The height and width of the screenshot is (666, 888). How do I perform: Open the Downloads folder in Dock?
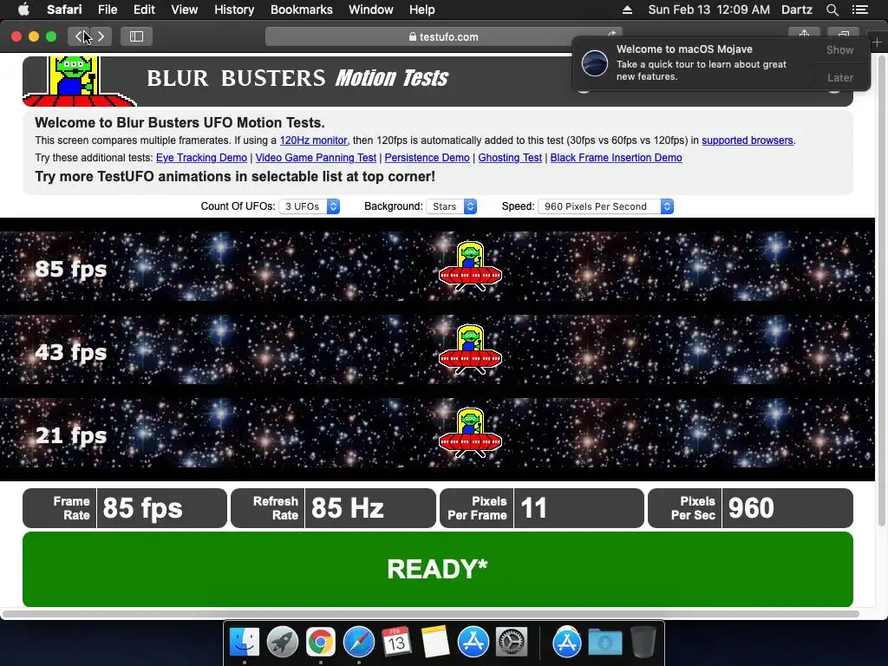point(604,643)
